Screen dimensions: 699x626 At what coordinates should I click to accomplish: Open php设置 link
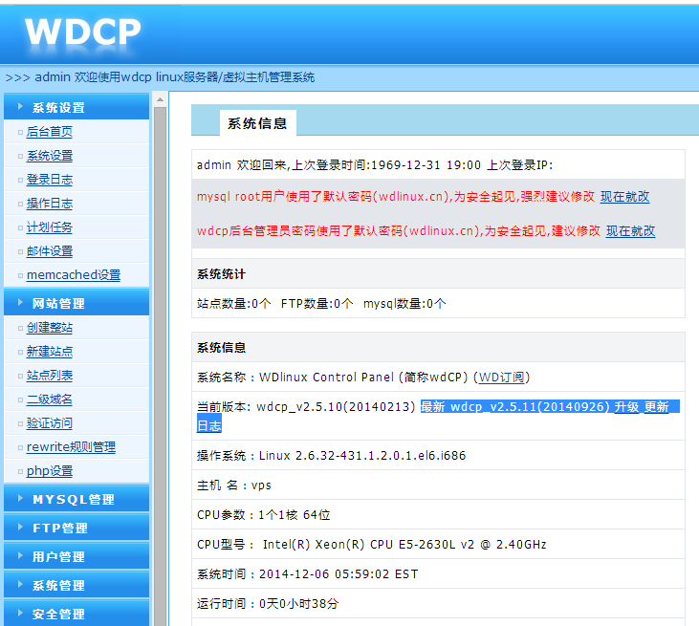click(50, 471)
